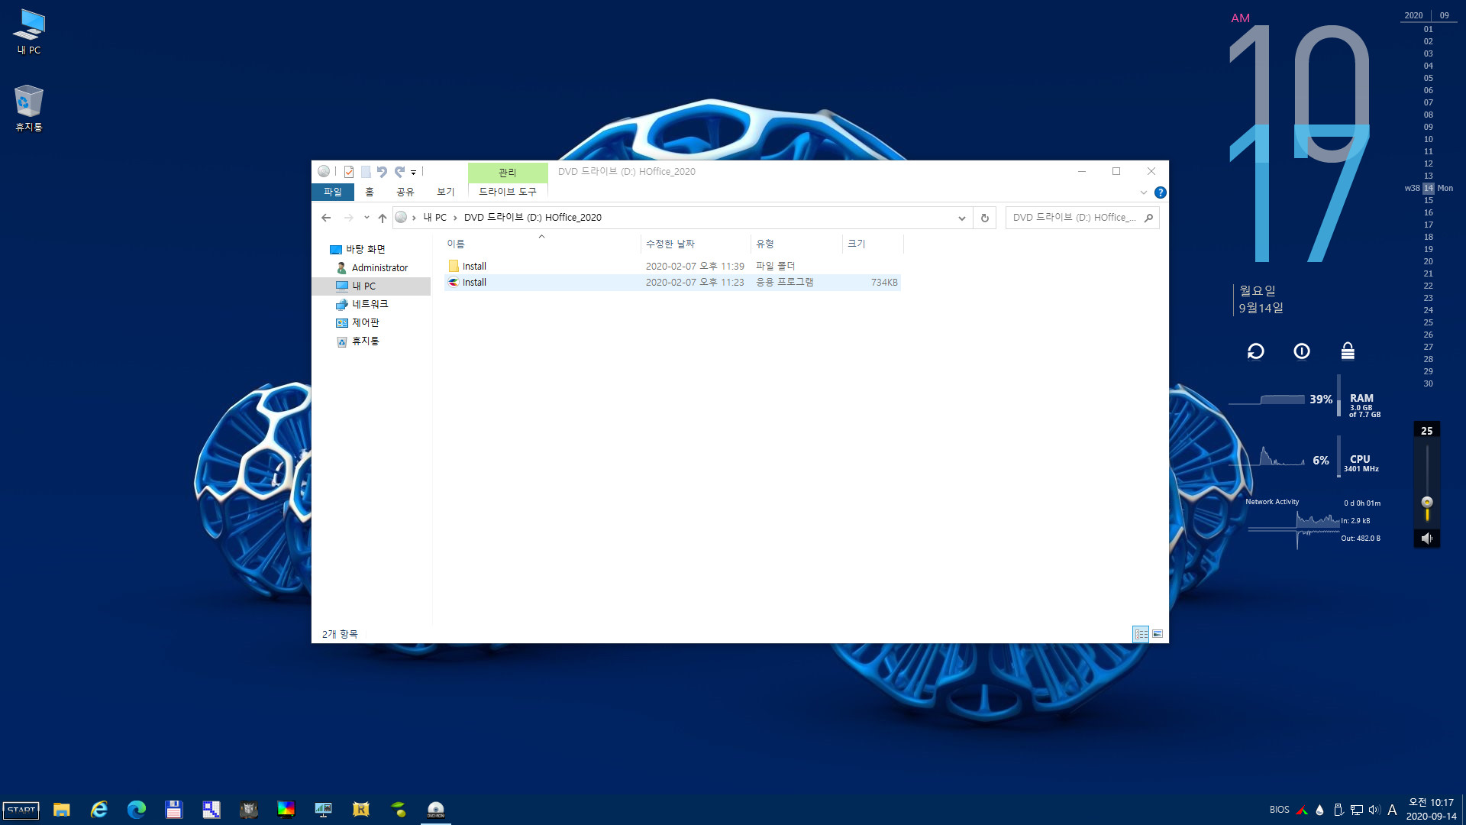Go up one folder level
The height and width of the screenshot is (825, 1466).
pyautogui.click(x=383, y=218)
